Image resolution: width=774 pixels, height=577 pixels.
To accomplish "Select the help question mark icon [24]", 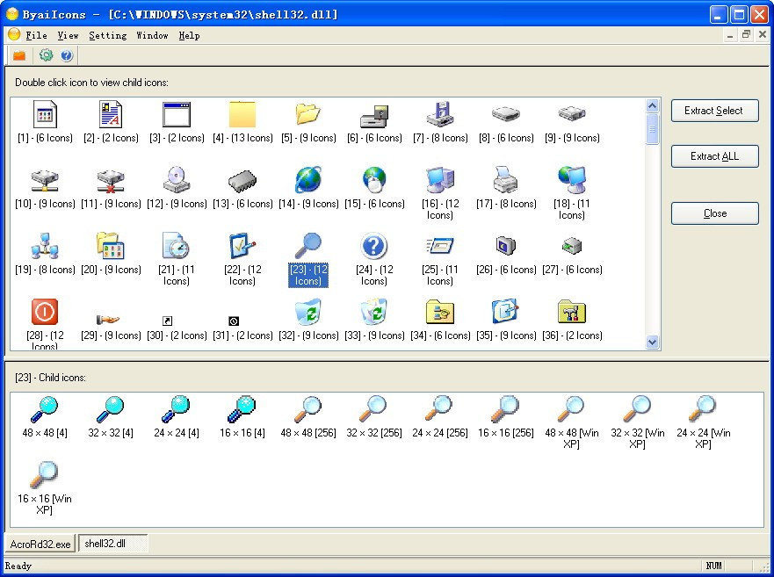I will tap(373, 246).
